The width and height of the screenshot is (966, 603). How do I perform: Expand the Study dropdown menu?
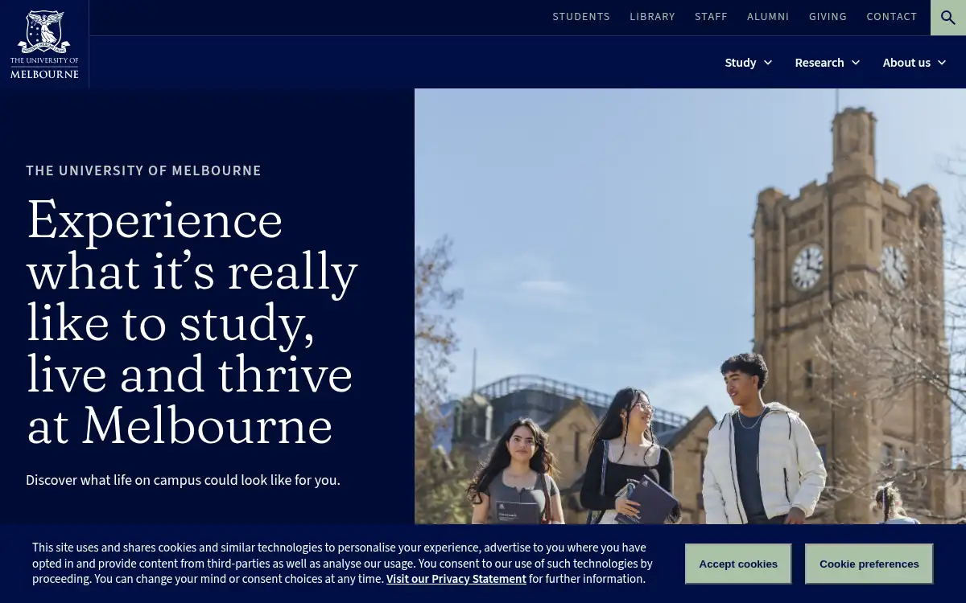click(x=749, y=63)
